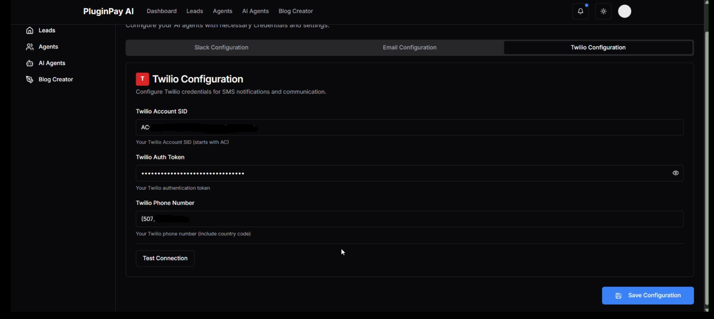Open AI Agents in the top navigation

pyautogui.click(x=255, y=11)
